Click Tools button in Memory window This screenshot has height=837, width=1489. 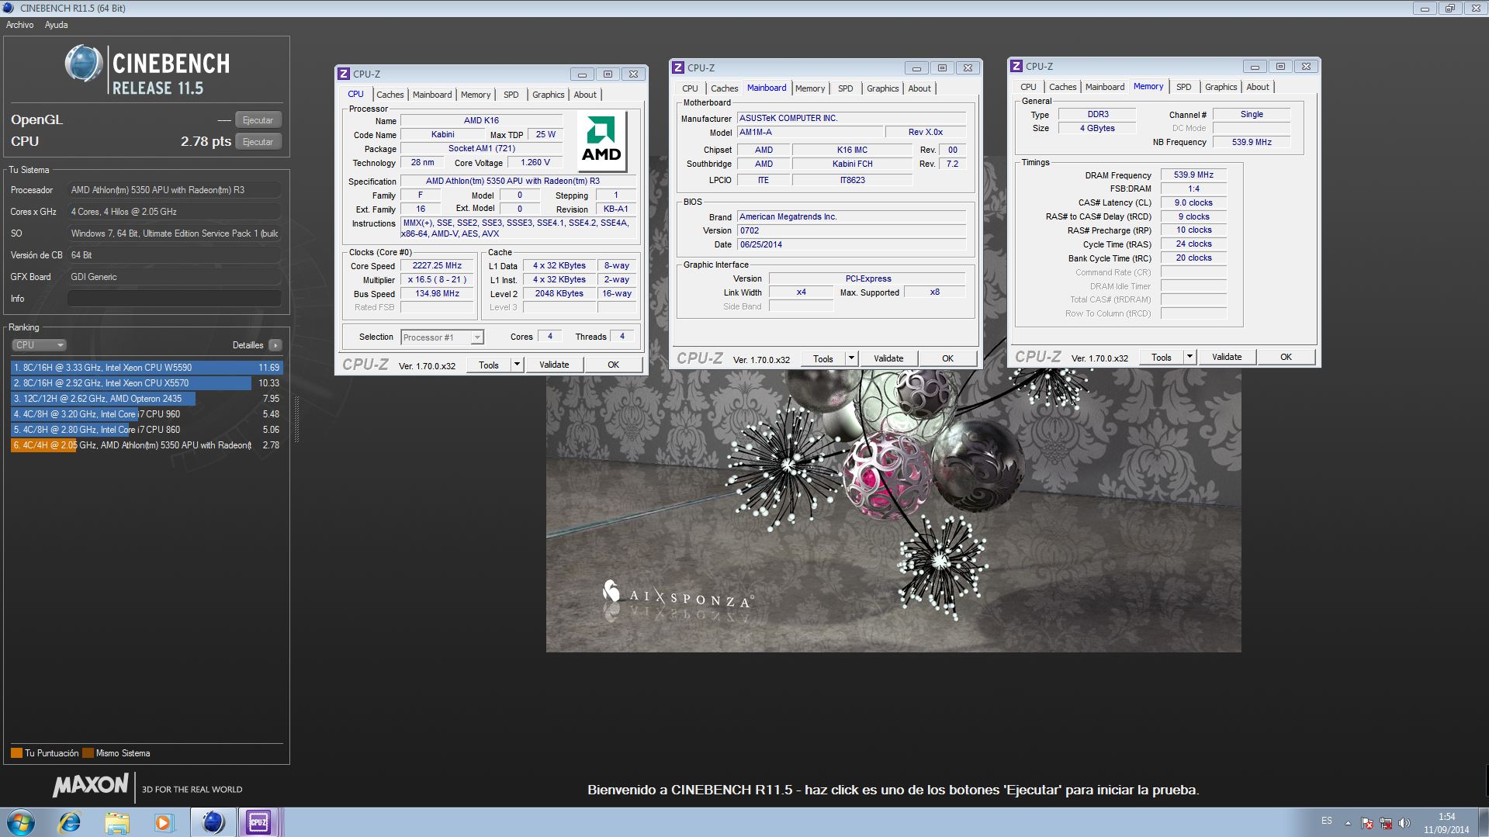[1162, 357]
